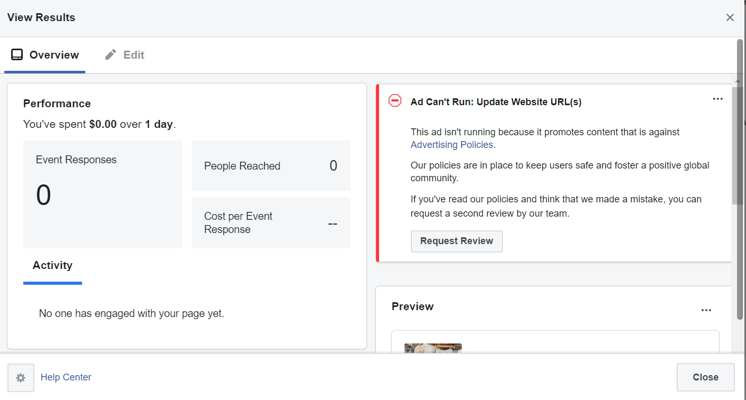Viewport: 746px width, 400px height.
Task: Close View Results with the X icon
Action: (730, 17)
